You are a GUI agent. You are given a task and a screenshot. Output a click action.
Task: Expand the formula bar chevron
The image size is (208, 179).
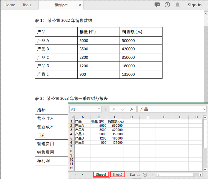click(204, 109)
